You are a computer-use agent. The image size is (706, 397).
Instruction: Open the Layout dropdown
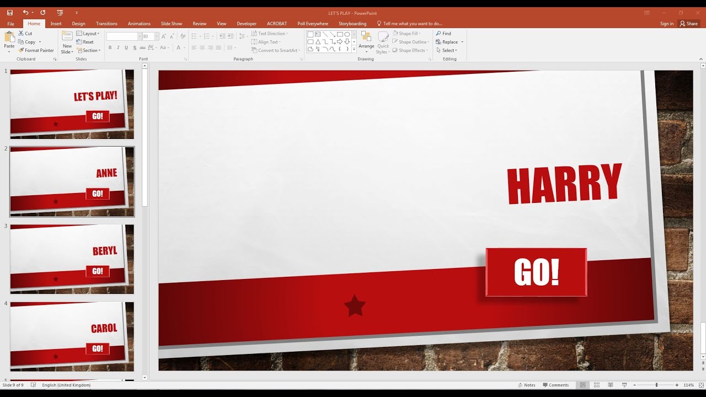[88, 34]
